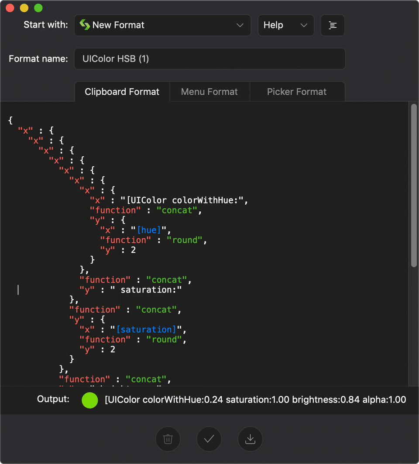Click the trash delete format icon
Screen dimensions: 419x464
pos(168,439)
